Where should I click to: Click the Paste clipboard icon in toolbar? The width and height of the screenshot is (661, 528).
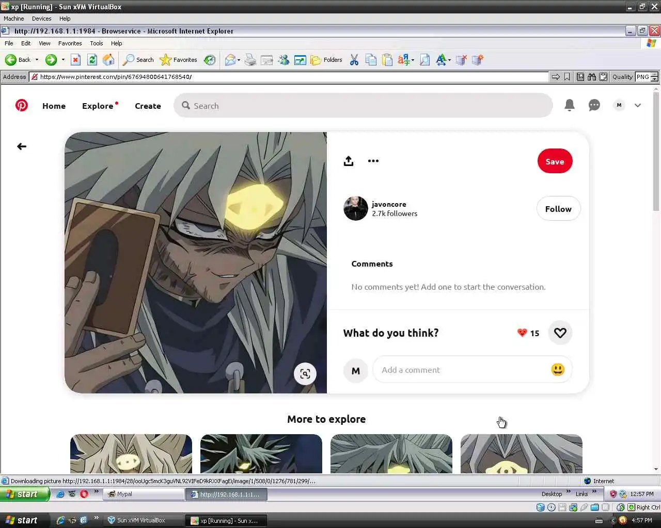(x=387, y=60)
